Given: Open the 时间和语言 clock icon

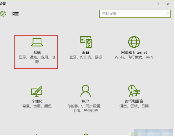Looking at the screenshot, I should pos(134,91).
